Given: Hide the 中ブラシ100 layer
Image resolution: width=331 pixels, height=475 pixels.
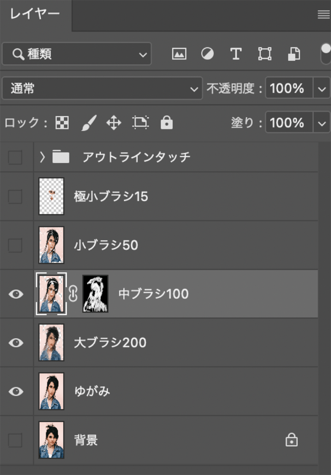Looking at the screenshot, I should click(x=16, y=294).
